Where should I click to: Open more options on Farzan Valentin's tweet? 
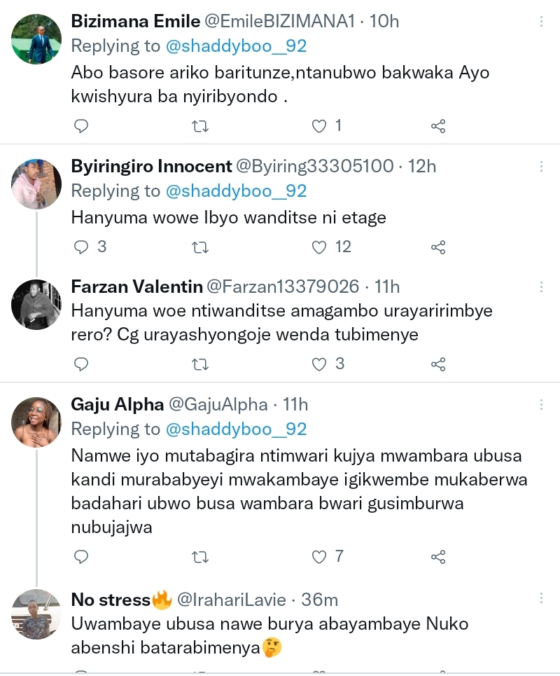tap(541, 287)
